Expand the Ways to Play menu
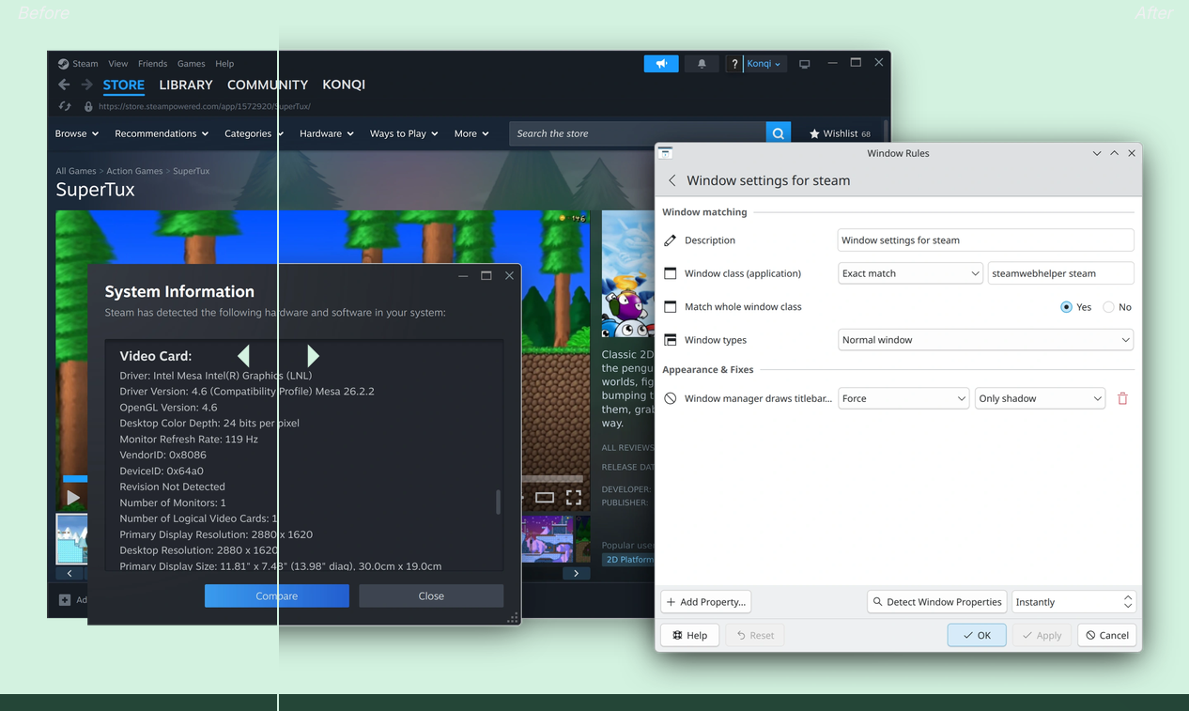The height and width of the screenshot is (711, 1189). point(404,133)
